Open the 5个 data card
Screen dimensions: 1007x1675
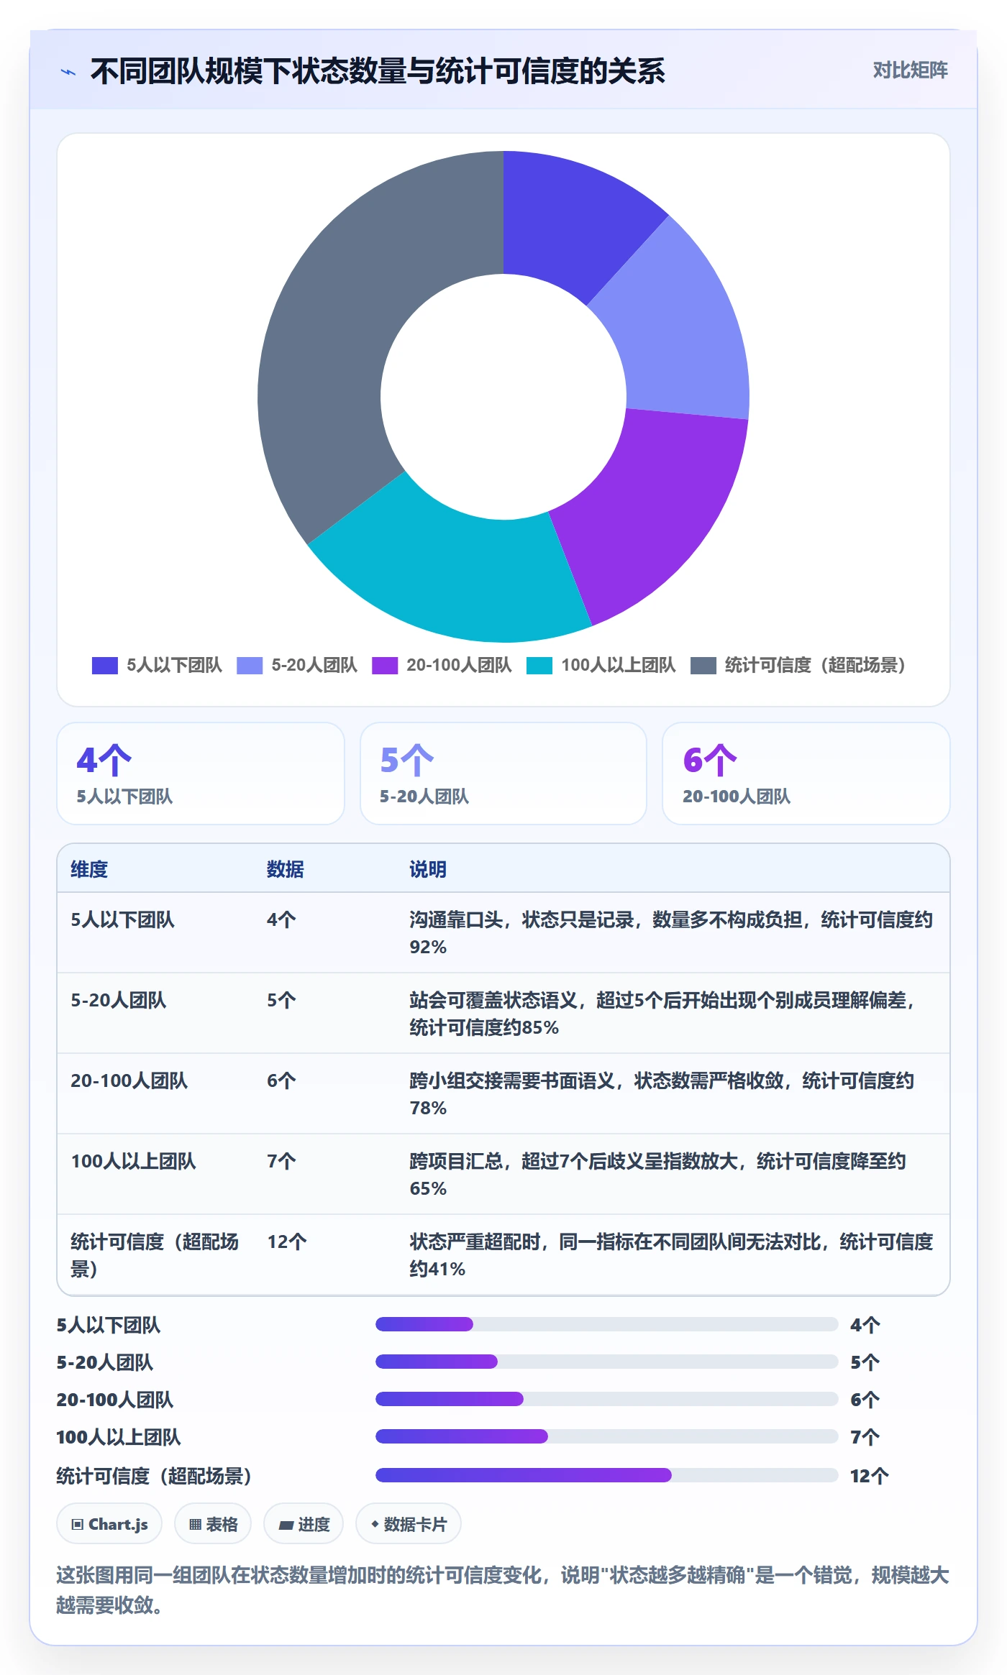(x=503, y=774)
